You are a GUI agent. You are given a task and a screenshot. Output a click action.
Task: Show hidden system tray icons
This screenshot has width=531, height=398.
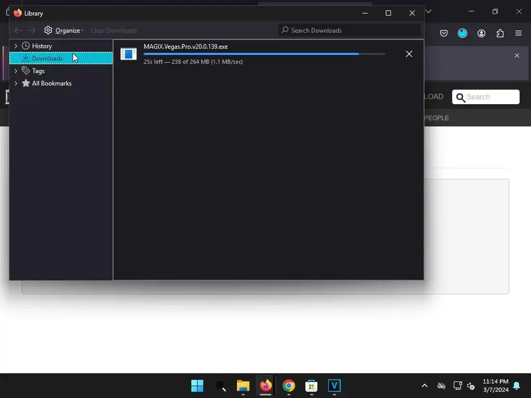point(424,386)
